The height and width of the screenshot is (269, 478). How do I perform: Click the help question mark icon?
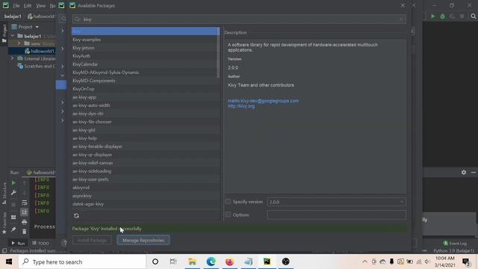coord(64,243)
